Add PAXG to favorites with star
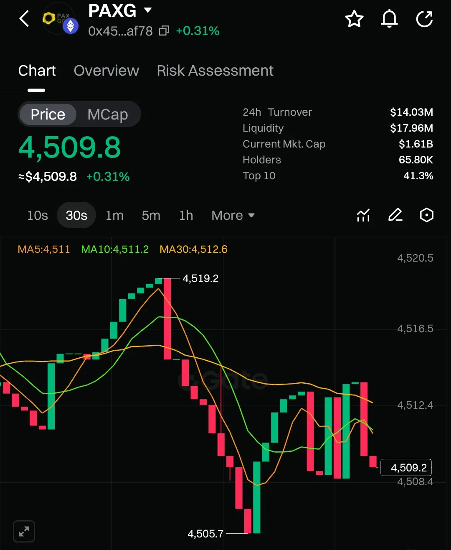Image resolution: width=451 pixels, height=550 pixels. click(354, 19)
